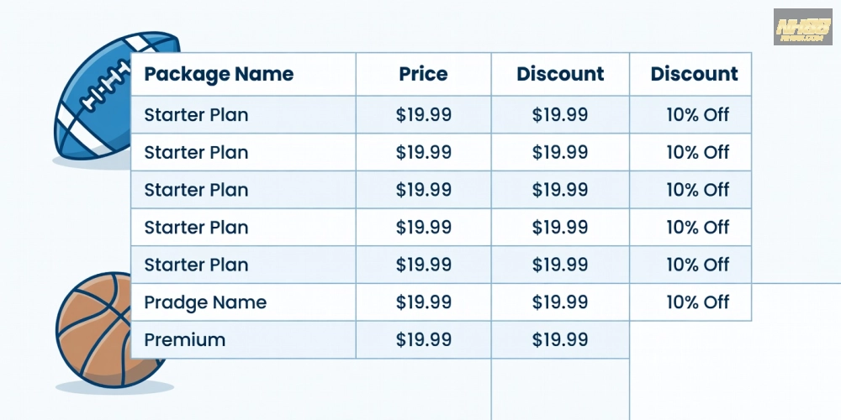Select the Price value in the Pradge Name row
The width and height of the screenshot is (841, 420).
[x=423, y=302]
